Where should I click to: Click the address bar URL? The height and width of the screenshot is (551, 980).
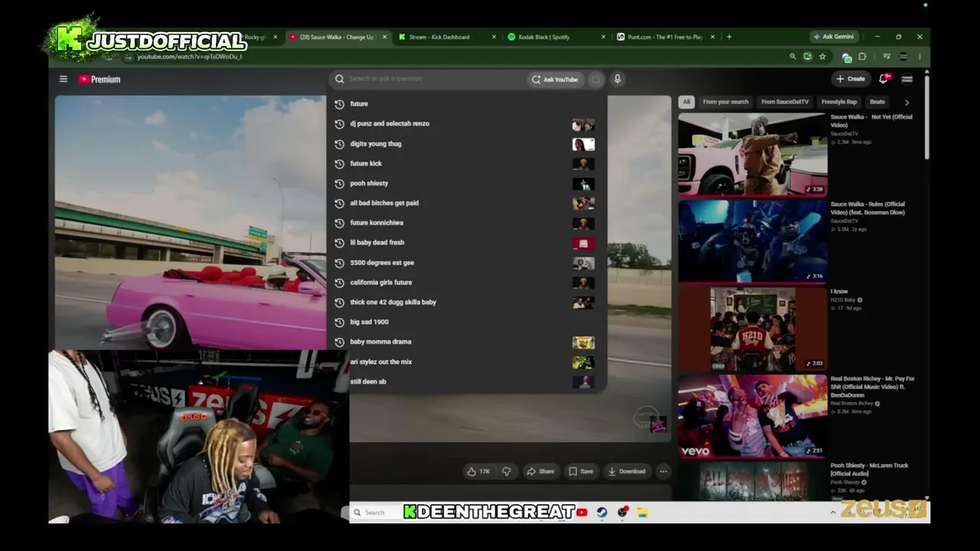[190, 57]
